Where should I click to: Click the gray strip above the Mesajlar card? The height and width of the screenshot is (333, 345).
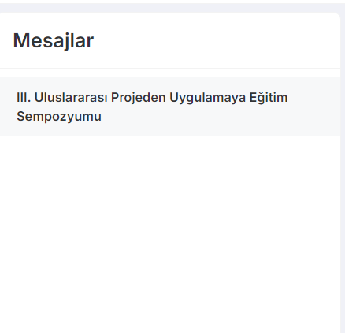point(172,8)
